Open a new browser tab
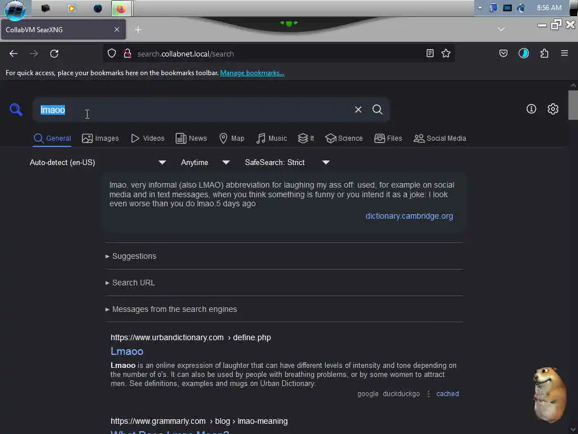The height and width of the screenshot is (434, 578). 138,30
